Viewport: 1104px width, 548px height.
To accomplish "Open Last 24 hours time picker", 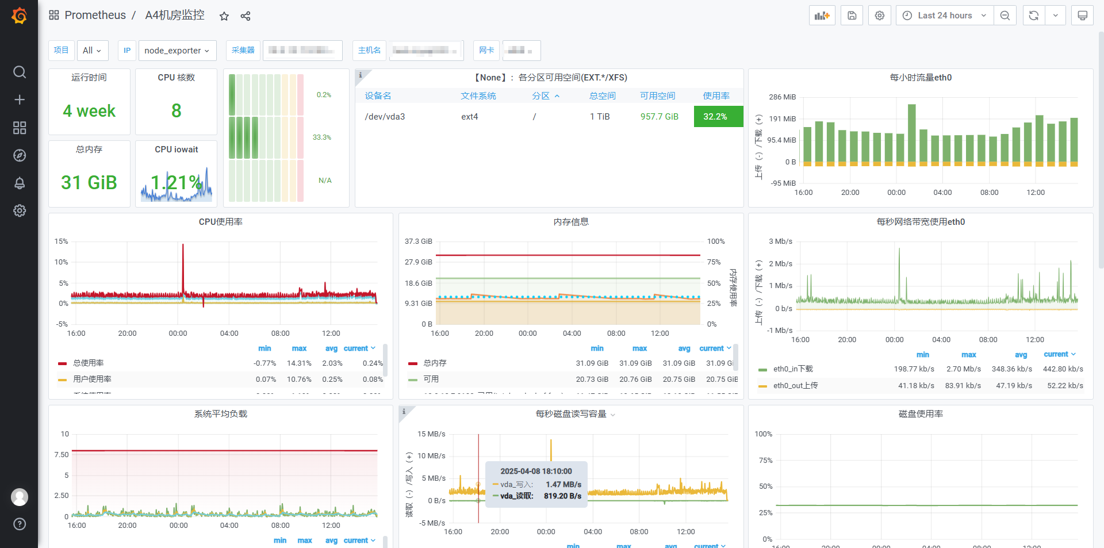I will [x=945, y=16].
